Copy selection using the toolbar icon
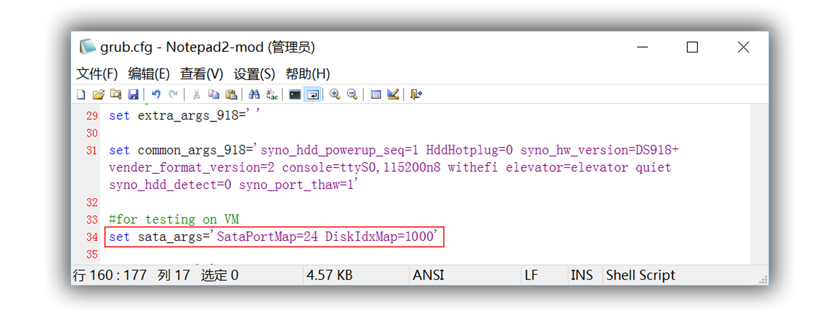This screenshot has width=840, height=315. (213, 94)
